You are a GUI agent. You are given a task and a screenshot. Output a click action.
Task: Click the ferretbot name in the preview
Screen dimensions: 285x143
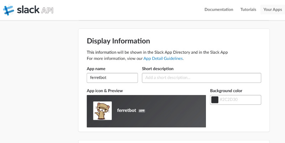click(126, 110)
